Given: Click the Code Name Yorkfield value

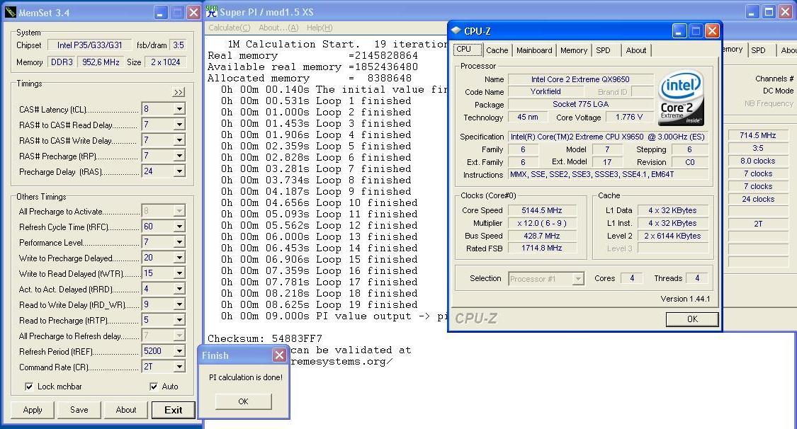Looking at the screenshot, I should [546, 91].
